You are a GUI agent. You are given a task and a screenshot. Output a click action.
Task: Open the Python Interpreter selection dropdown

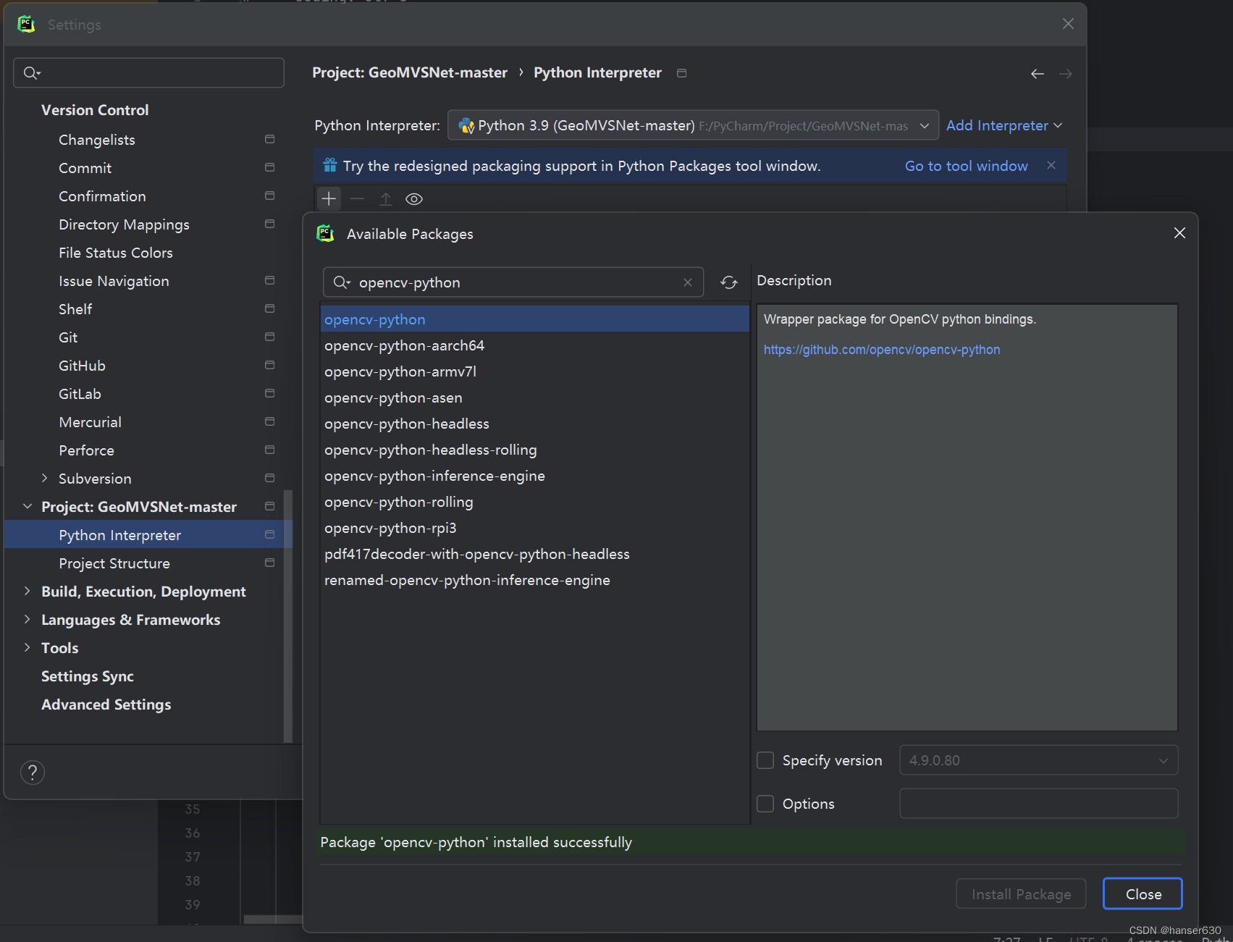tap(693, 125)
